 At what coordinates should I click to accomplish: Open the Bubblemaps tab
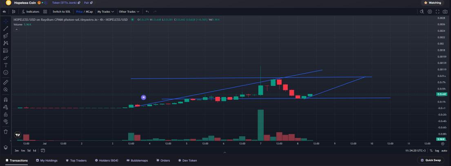137,161
